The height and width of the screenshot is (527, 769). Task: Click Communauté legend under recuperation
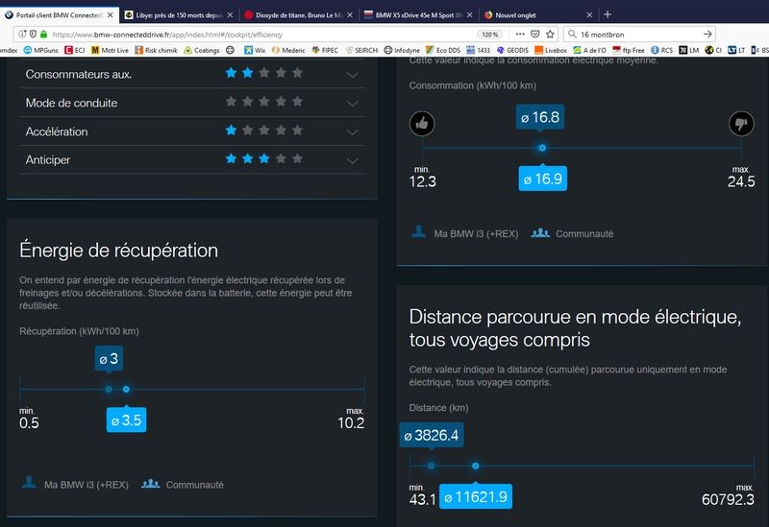pyautogui.click(x=183, y=485)
